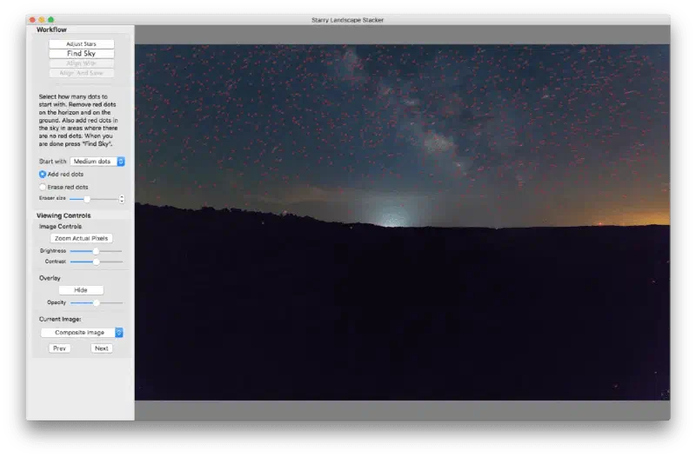
Task: Click the Overlay label
Action: point(50,278)
